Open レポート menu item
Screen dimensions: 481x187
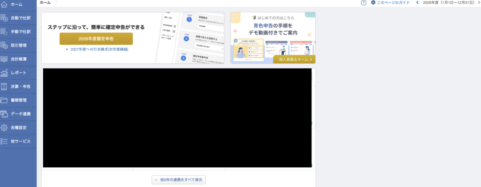click(x=18, y=73)
